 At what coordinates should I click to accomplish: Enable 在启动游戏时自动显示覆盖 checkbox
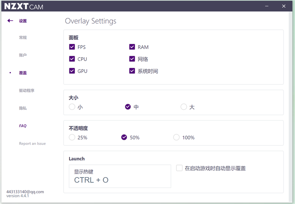[180, 168]
